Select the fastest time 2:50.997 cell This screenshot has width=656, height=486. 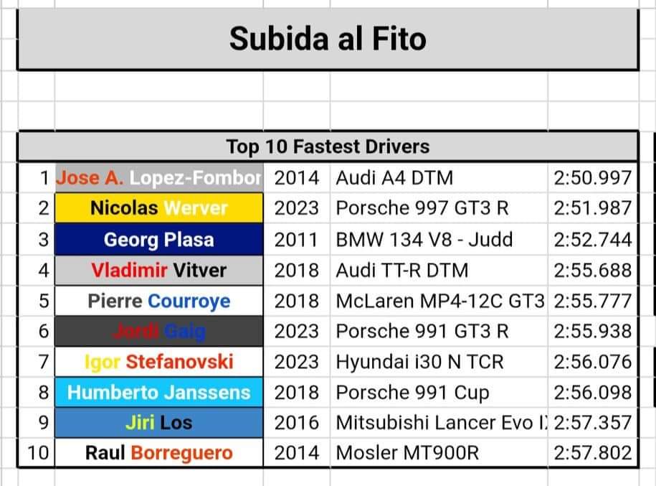point(592,178)
